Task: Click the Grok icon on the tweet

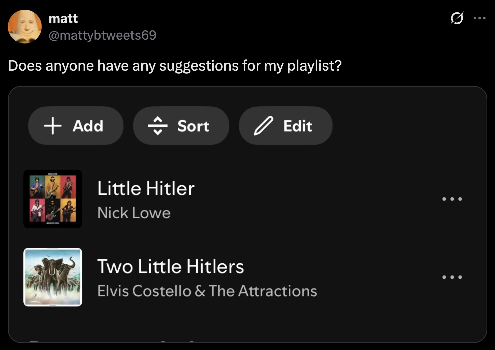Action: tap(457, 18)
